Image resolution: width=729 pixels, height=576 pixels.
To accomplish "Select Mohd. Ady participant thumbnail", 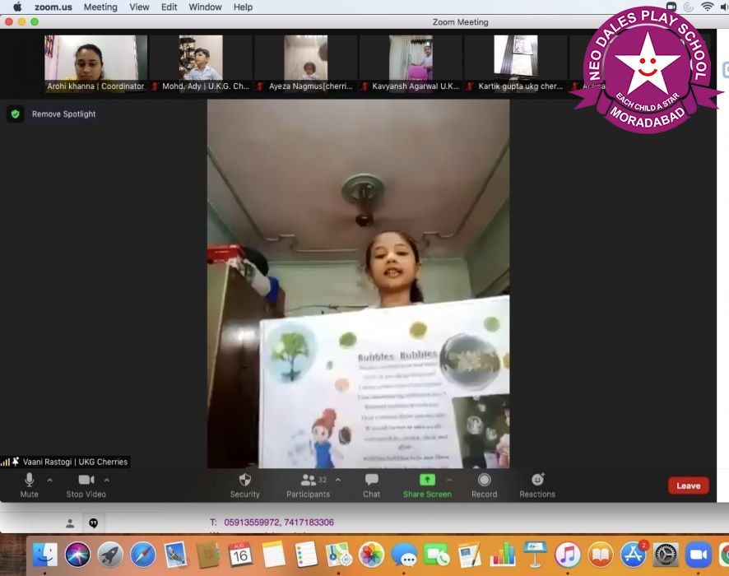I will point(201,63).
